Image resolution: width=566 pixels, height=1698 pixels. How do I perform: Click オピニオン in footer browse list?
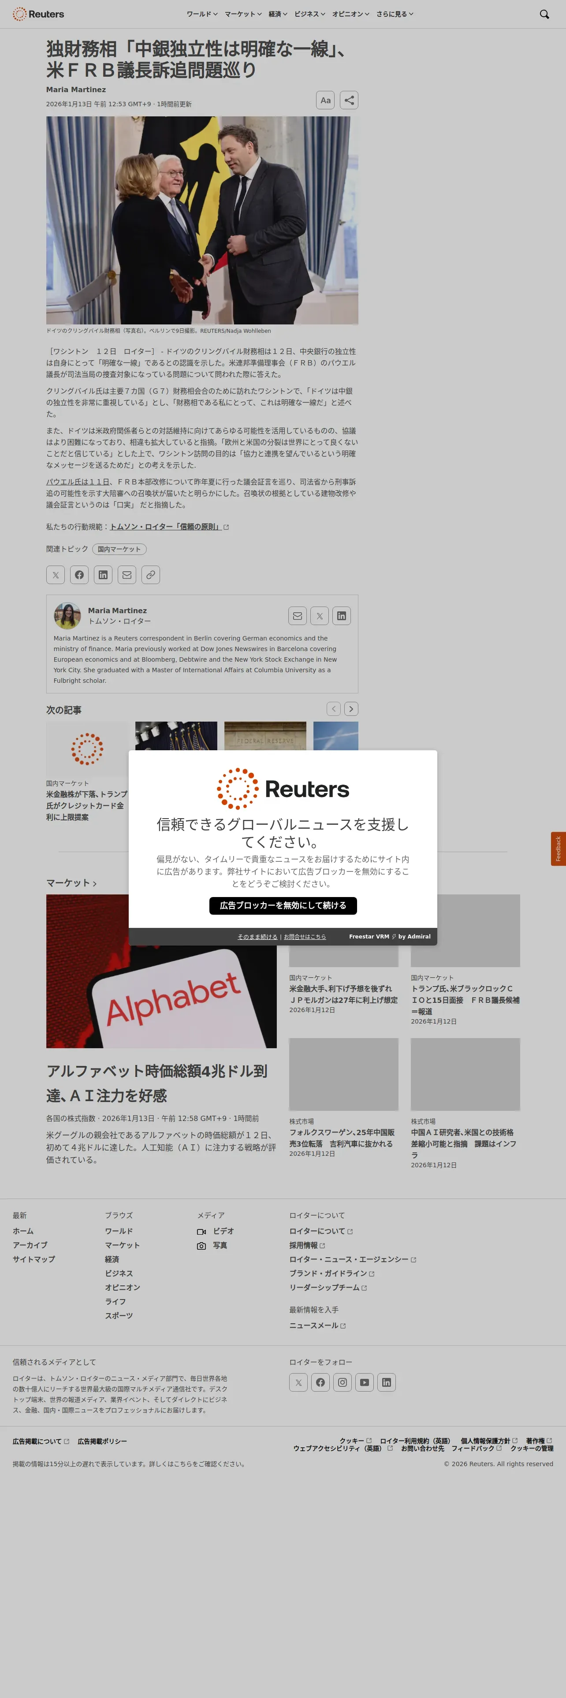tap(123, 1287)
